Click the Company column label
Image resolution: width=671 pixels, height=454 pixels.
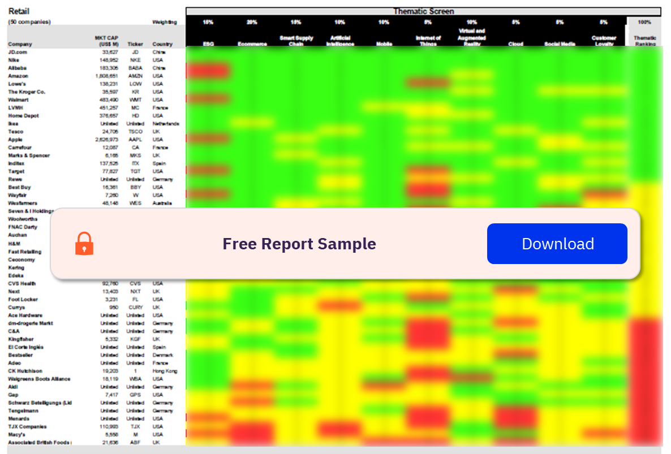tap(20, 44)
